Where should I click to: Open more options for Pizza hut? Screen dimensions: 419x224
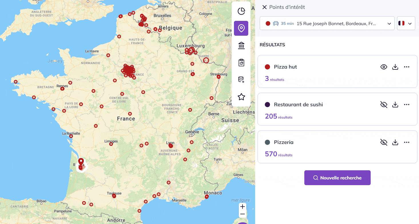pos(407,67)
